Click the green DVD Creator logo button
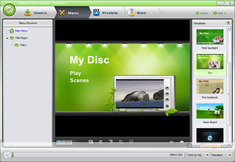Viewport: 235px width, 162px height. tap(9, 10)
